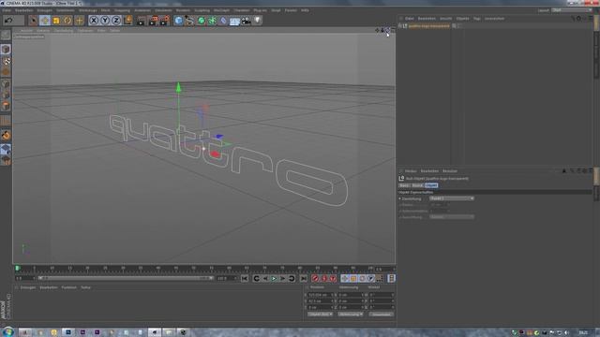Select the Live Selection tool

(x=34, y=21)
